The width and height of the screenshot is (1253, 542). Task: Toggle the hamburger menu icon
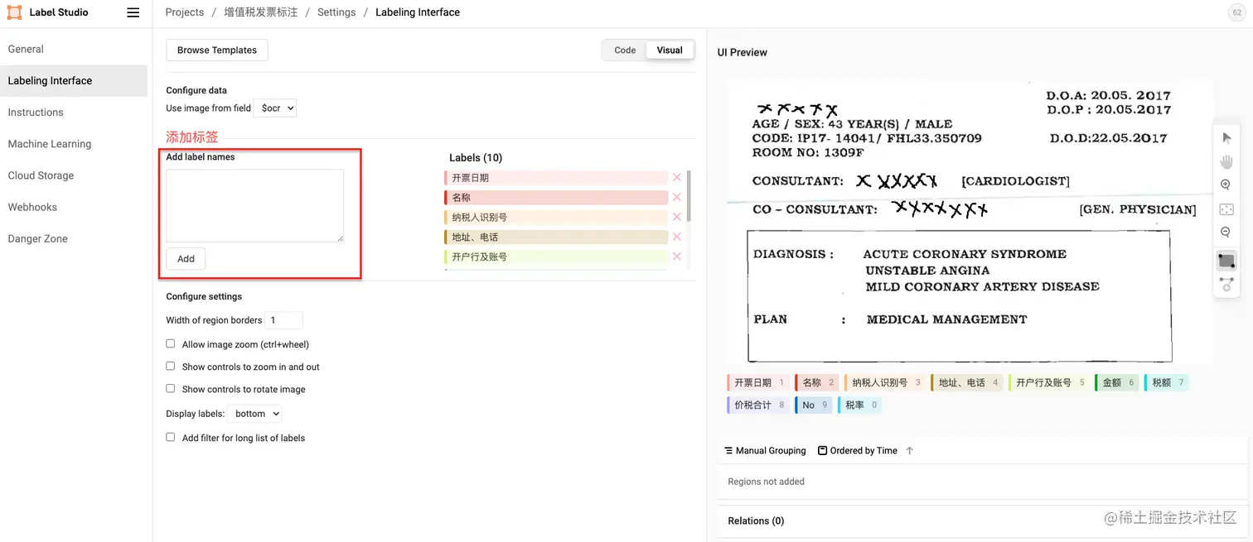click(133, 12)
